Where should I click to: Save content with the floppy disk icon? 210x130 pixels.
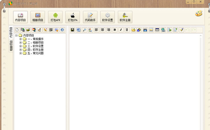[73, 30]
